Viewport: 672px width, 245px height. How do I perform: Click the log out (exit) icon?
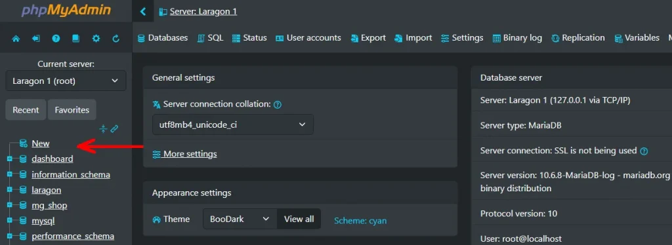click(x=36, y=39)
